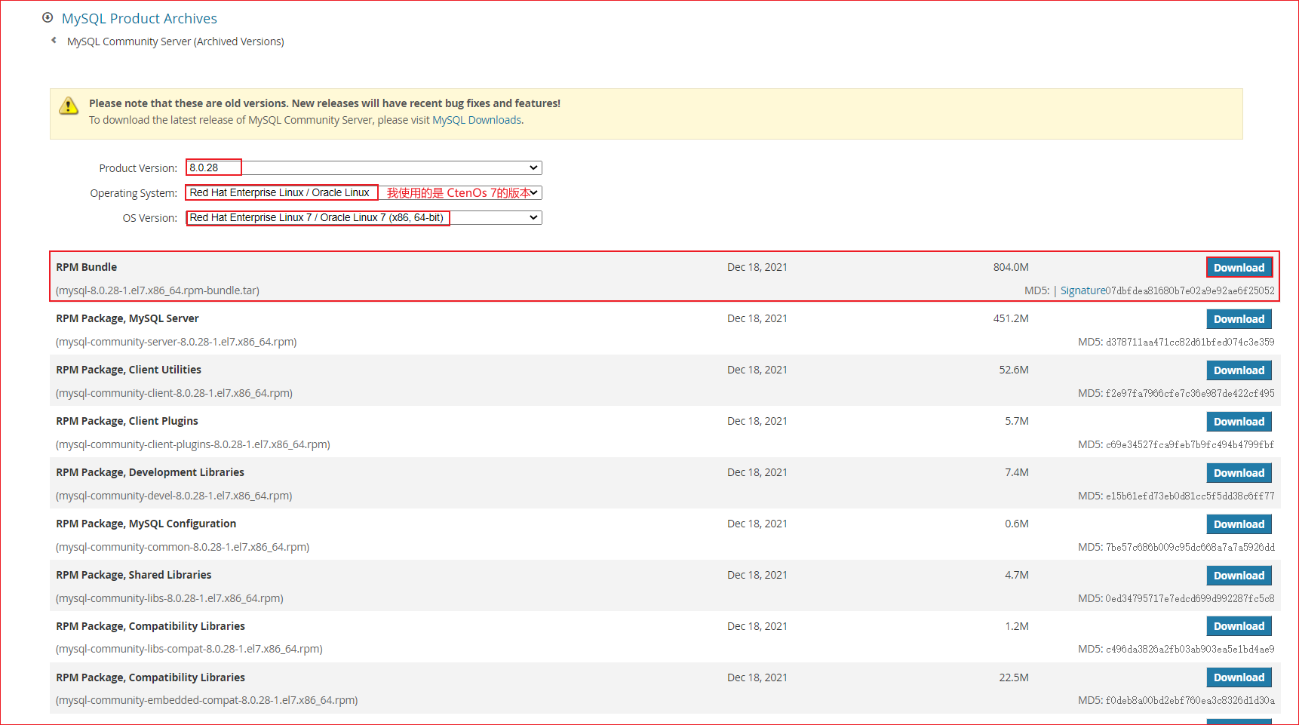Click filename mysql-community-client-plugins-8.0.28-1.el7.x86_64.rpm
Screen dimensions: 1299x725
pyautogui.click(x=193, y=444)
